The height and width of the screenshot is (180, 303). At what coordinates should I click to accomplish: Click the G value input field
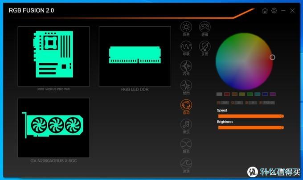pyautogui.click(x=239, y=103)
